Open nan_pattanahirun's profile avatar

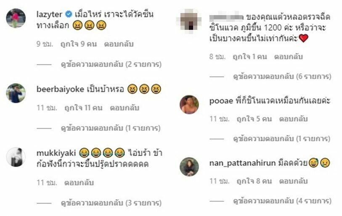coord(189,167)
